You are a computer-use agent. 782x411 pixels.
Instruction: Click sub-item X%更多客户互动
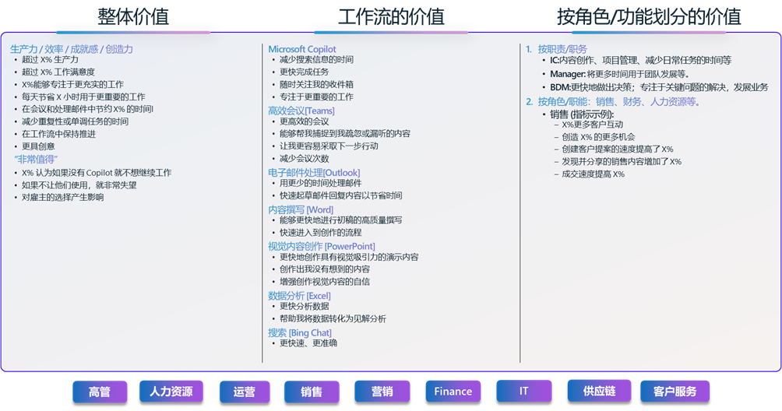[592, 125]
